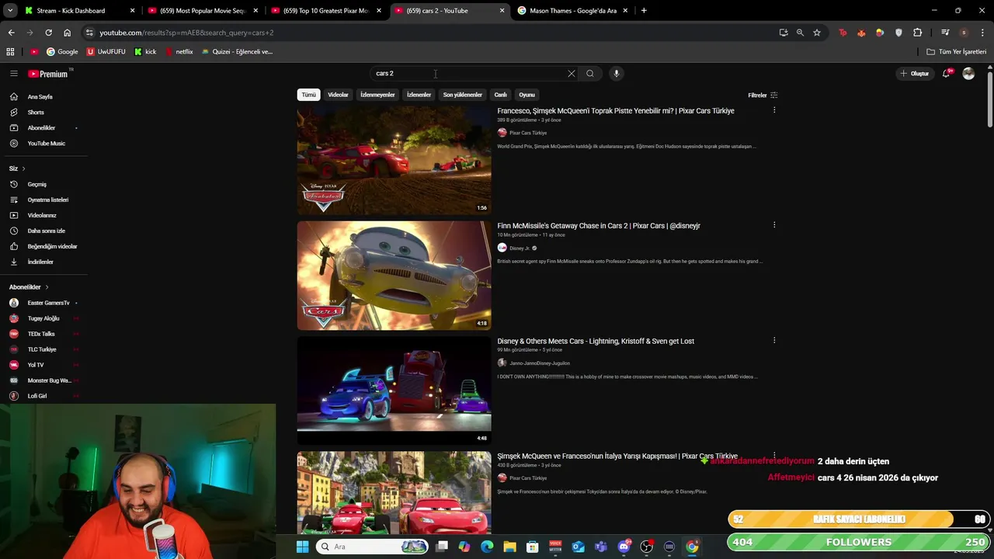Click the address bar URL
The width and height of the screenshot is (994, 559).
coord(186,33)
